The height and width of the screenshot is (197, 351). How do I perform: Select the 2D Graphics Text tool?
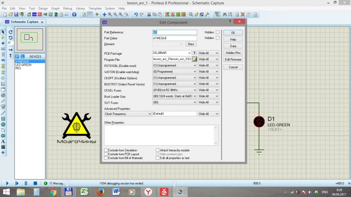click(x=3, y=141)
